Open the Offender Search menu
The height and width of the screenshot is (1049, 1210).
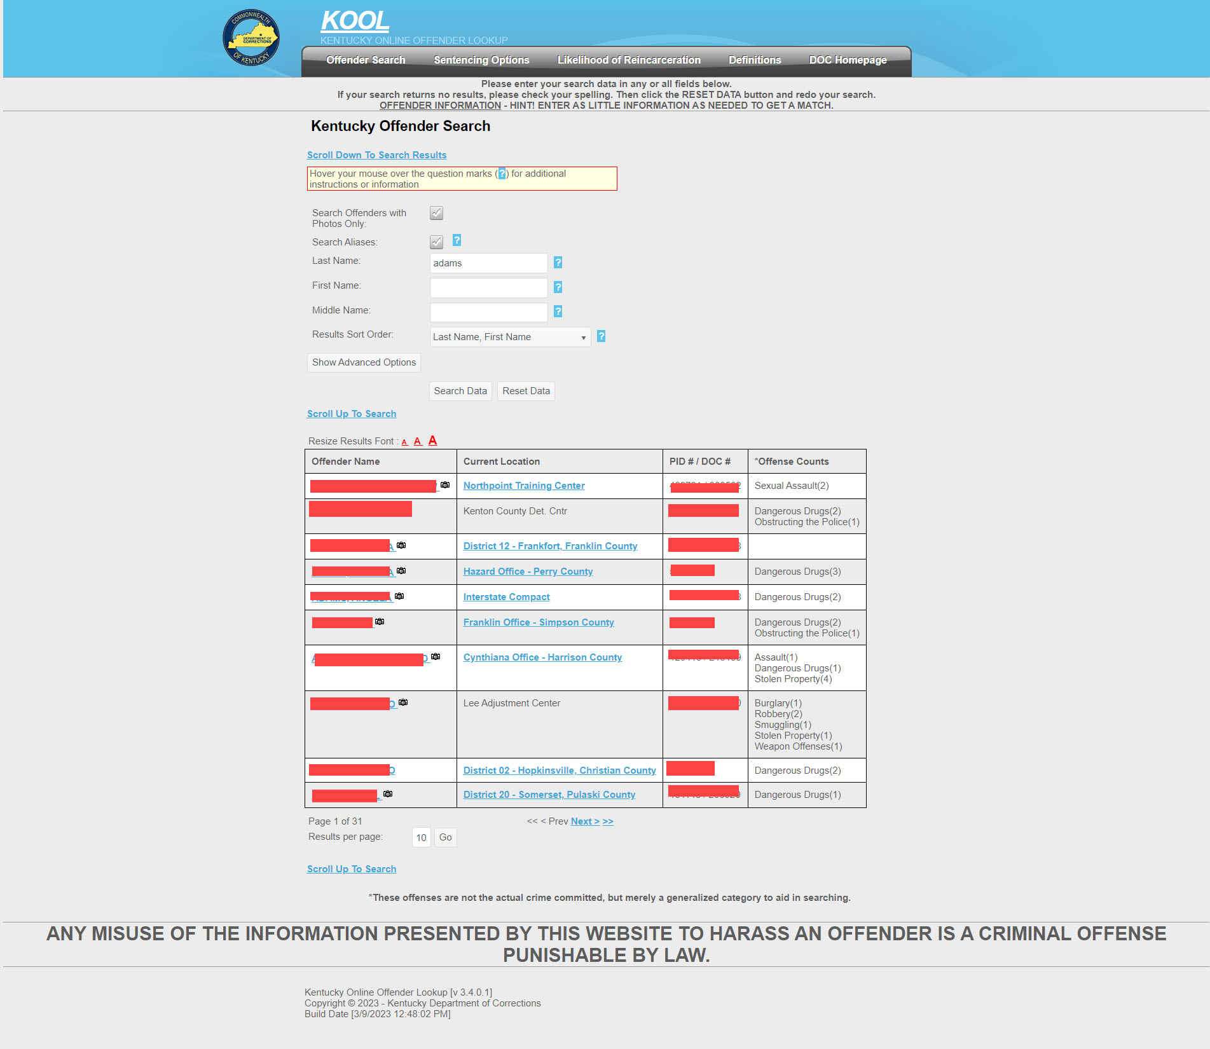point(366,60)
